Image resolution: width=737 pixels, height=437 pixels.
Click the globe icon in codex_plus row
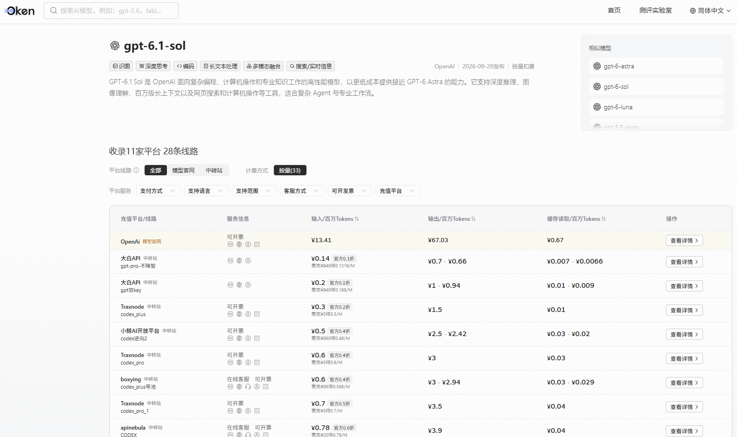point(239,314)
